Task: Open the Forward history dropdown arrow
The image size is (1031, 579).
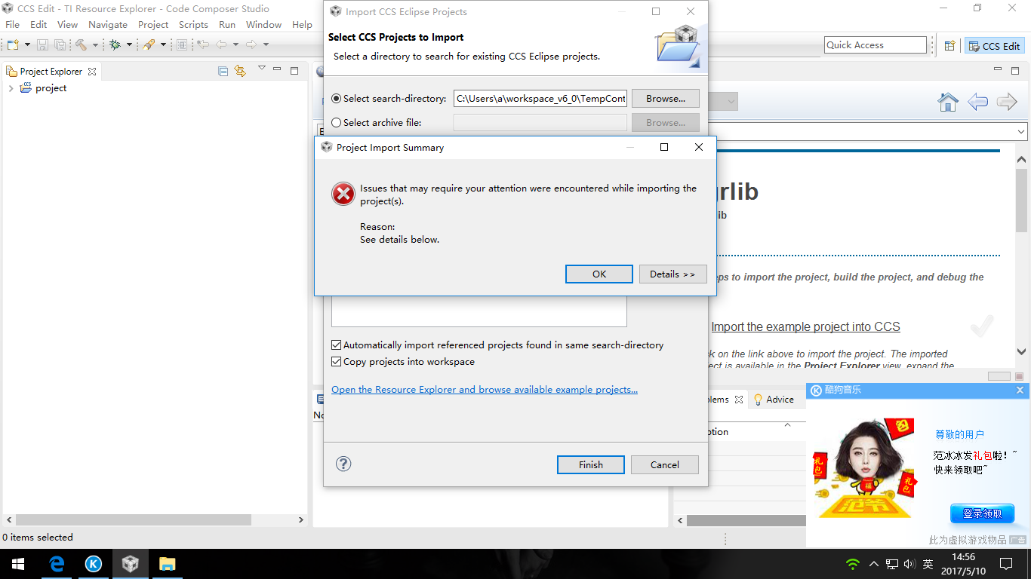Action: click(265, 45)
